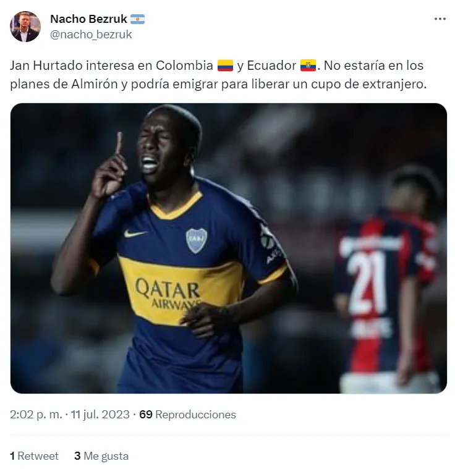455x469 pixels.
Task: Click the Boca Juniors crest on shirt
Action: (197, 241)
